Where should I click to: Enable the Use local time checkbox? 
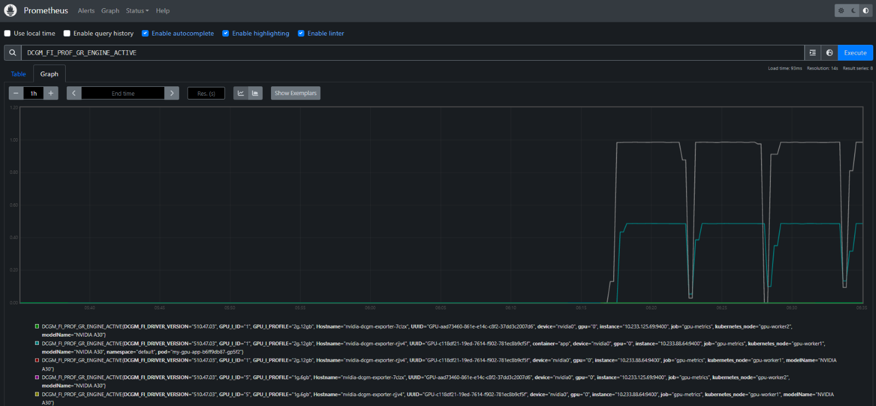pyautogui.click(x=8, y=33)
